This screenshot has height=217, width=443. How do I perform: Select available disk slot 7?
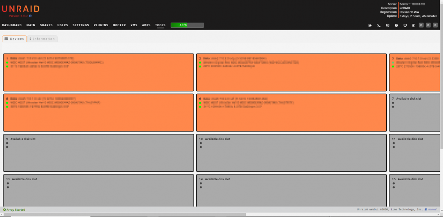(415, 112)
